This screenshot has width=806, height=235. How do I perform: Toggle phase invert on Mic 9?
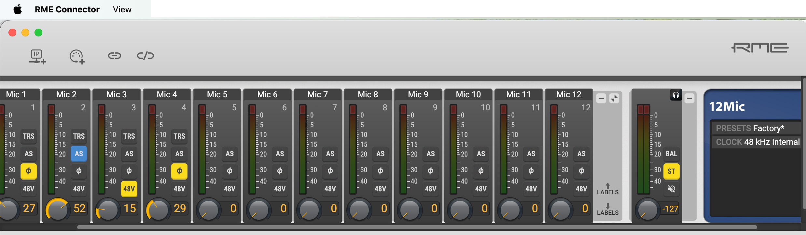[x=431, y=171]
